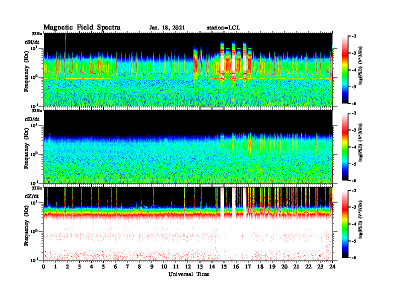Screen dimensions: 396x306
Task: Click the "dD/dt" panel label
Action: coord(32,119)
